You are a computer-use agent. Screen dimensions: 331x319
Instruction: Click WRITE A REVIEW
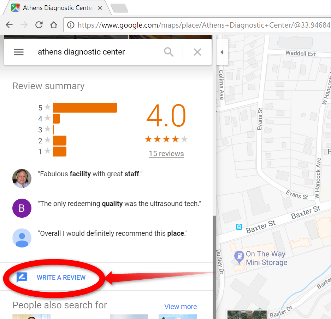[61, 278]
